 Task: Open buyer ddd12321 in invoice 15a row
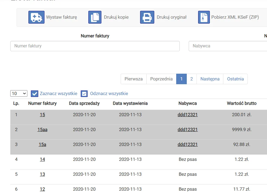(x=188, y=144)
